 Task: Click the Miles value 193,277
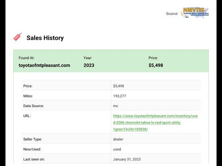[x=120, y=96]
